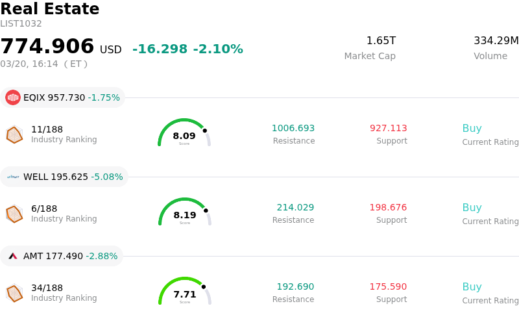This screenshot has width=519, height=317.
Task: Open the AMT 177.490 ticker pill
Action: 62,256
